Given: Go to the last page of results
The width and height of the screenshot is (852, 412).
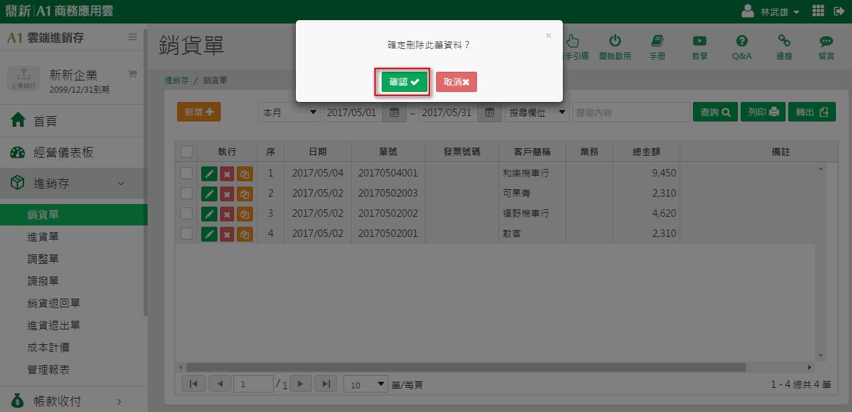Looking at the screenshot, I should point(325,384).
